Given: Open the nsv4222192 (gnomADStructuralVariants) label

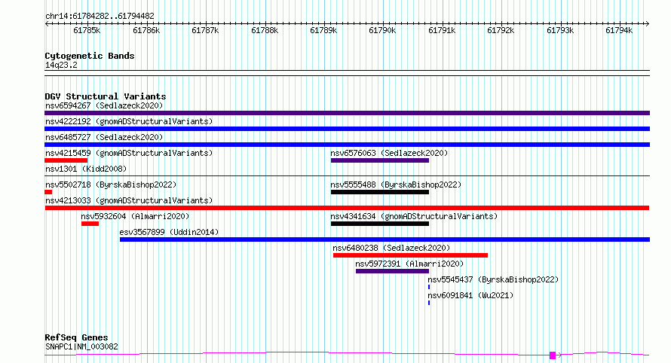Looking at the screenshot, I should pos(129,121).
